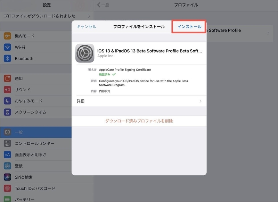Tap the 通知 notifications icon
Screen dimensions: 278x202
click(x=7, y=78)
